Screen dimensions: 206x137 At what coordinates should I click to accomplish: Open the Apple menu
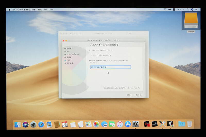pos(10,10)
